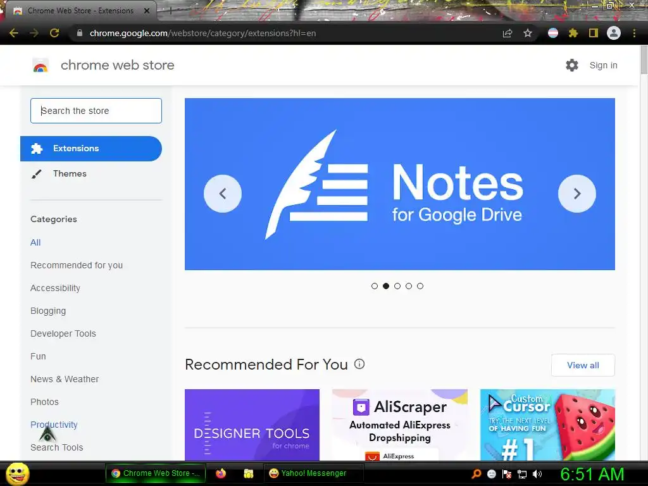Click the address bar URL

tap(202, 33)
